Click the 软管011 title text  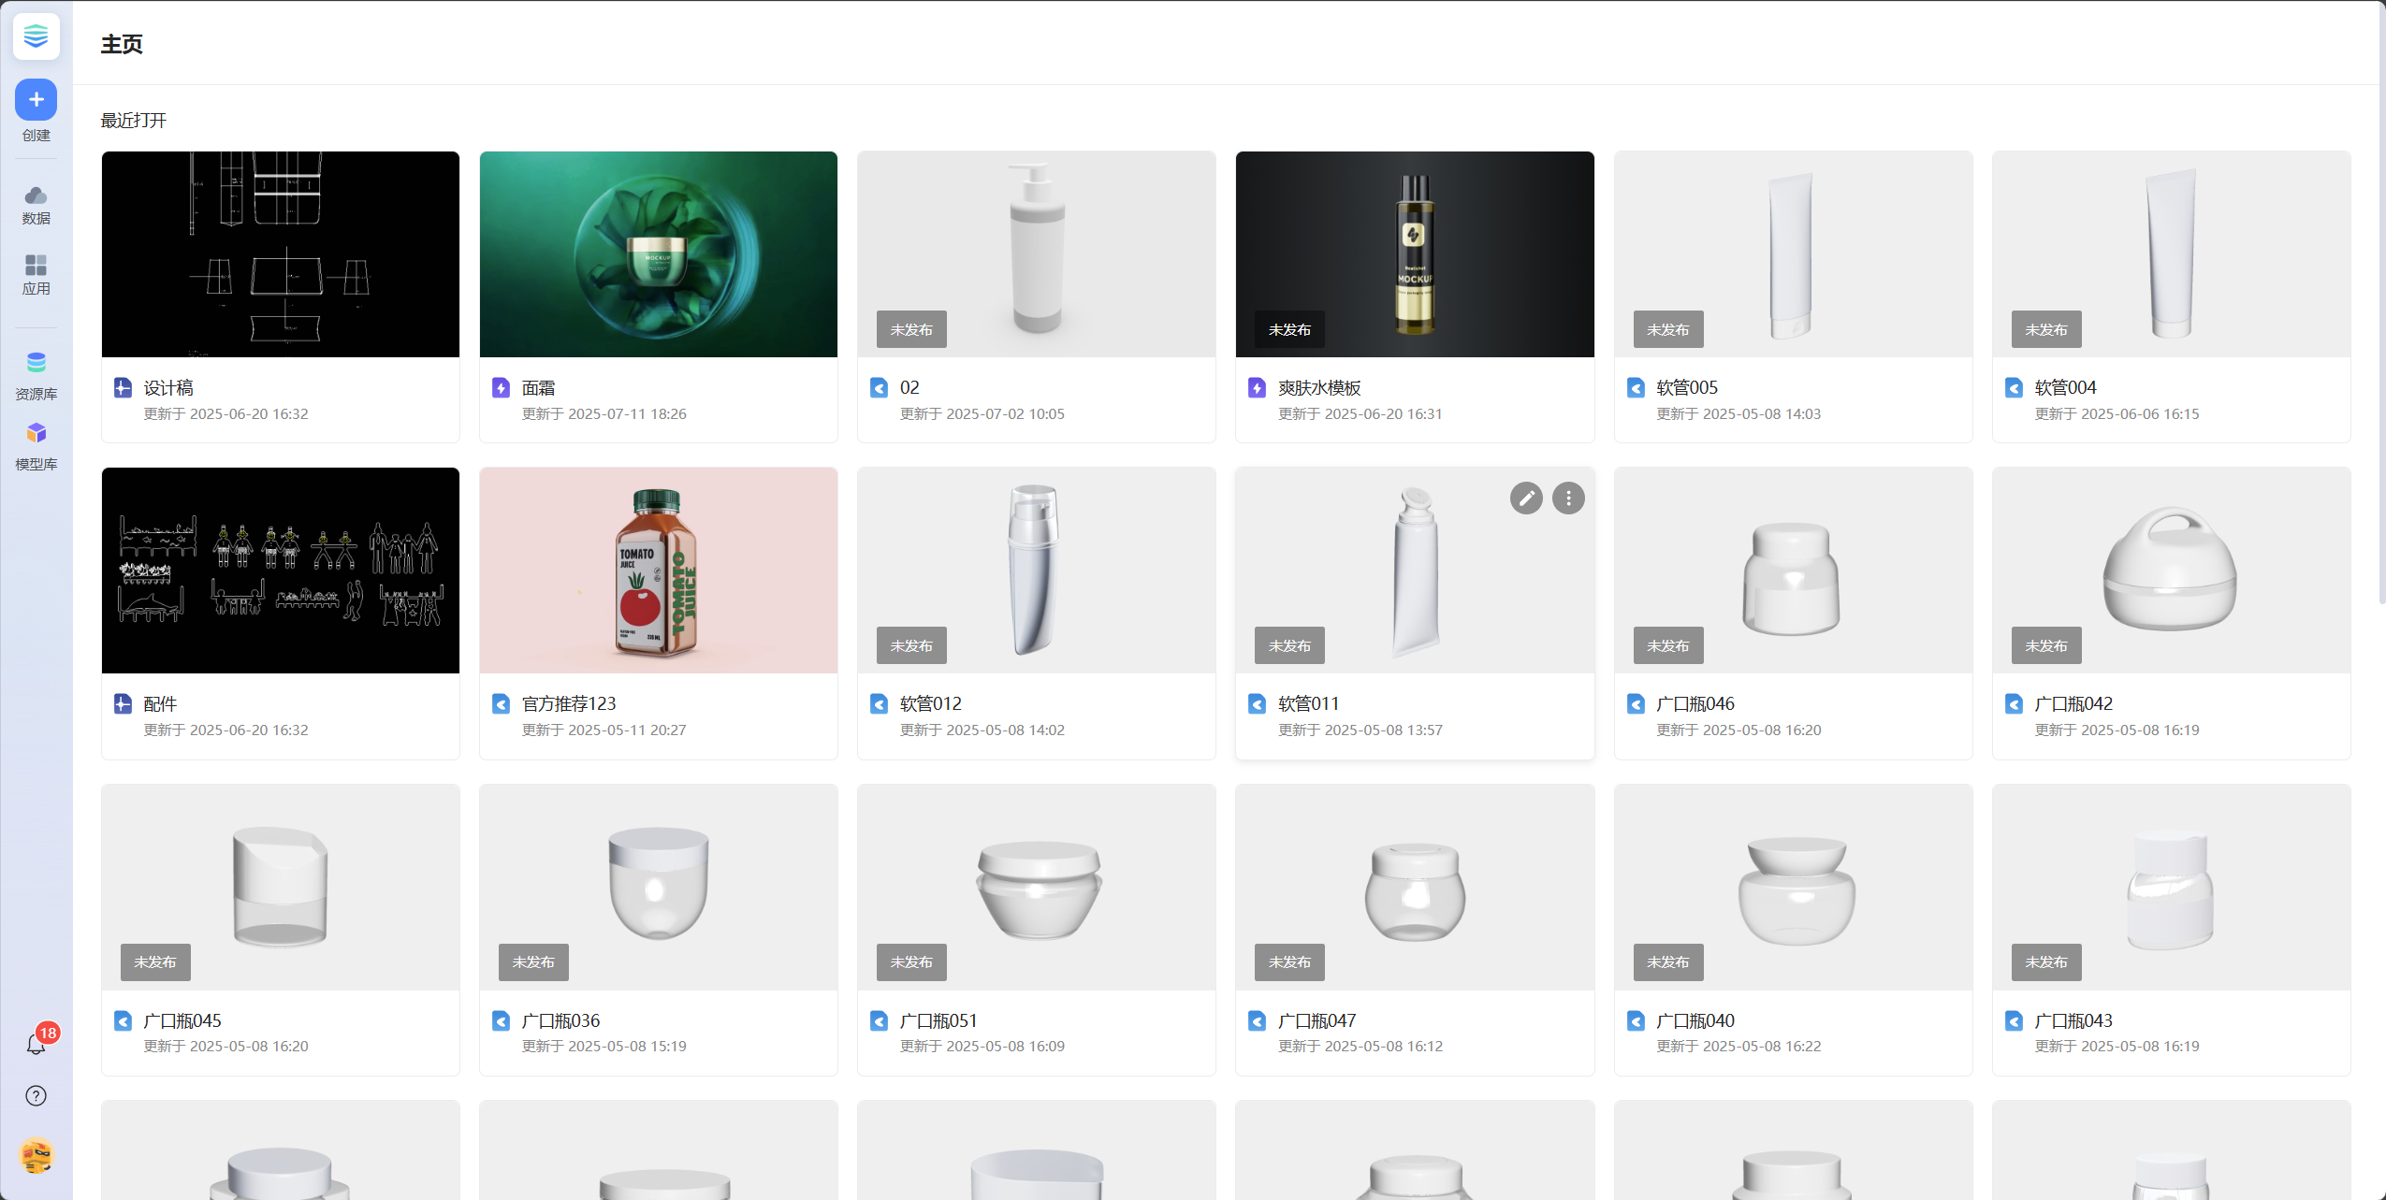point(1309,703)
